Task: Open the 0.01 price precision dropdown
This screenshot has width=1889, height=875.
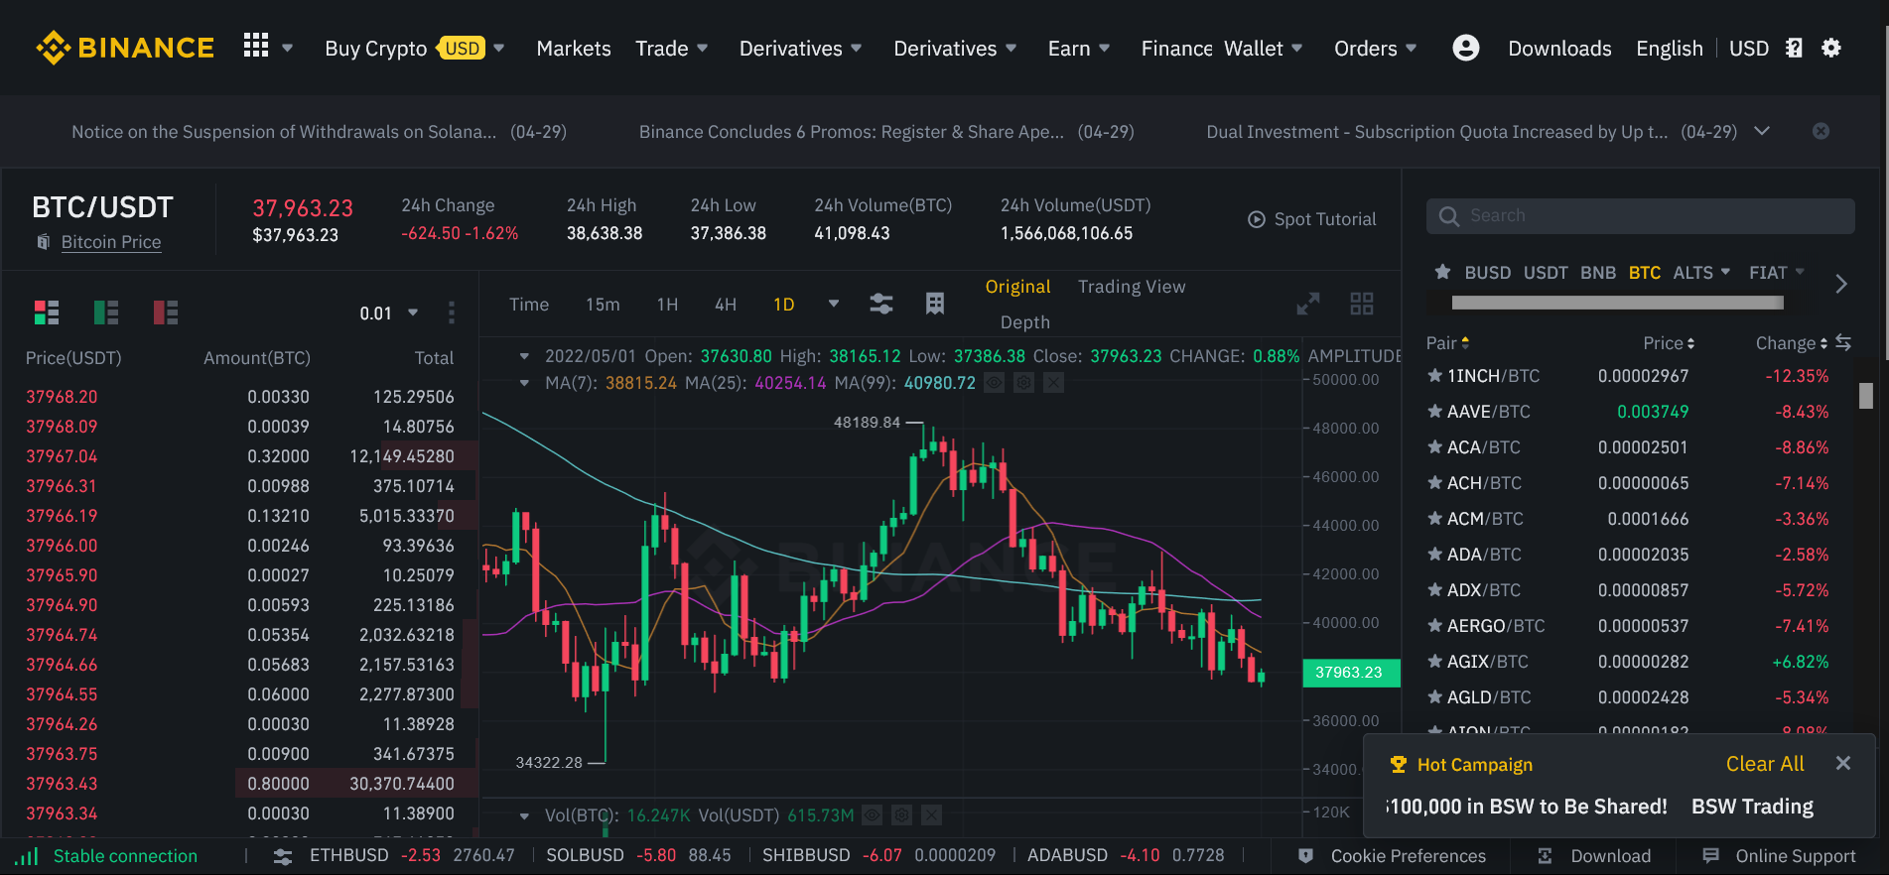Action: click(389, 312)
